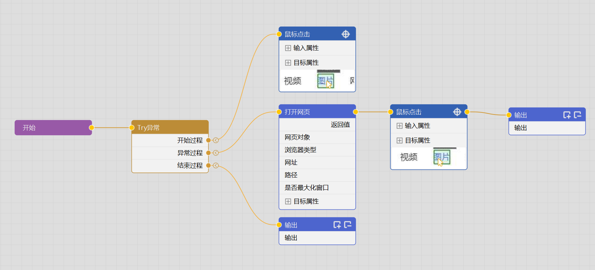Expand 目标属性 in the 打开网页 node
Image resolution: width=595 pixels, height=270 pixels.
coord(288,201)
